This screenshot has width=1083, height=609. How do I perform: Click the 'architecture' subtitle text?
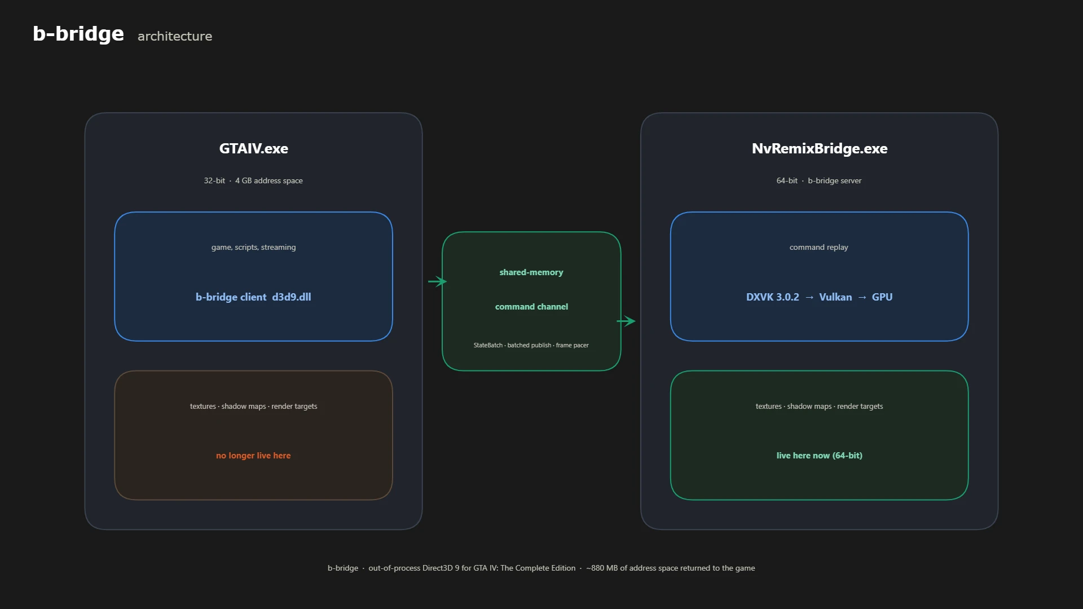[x=175, y=36]
